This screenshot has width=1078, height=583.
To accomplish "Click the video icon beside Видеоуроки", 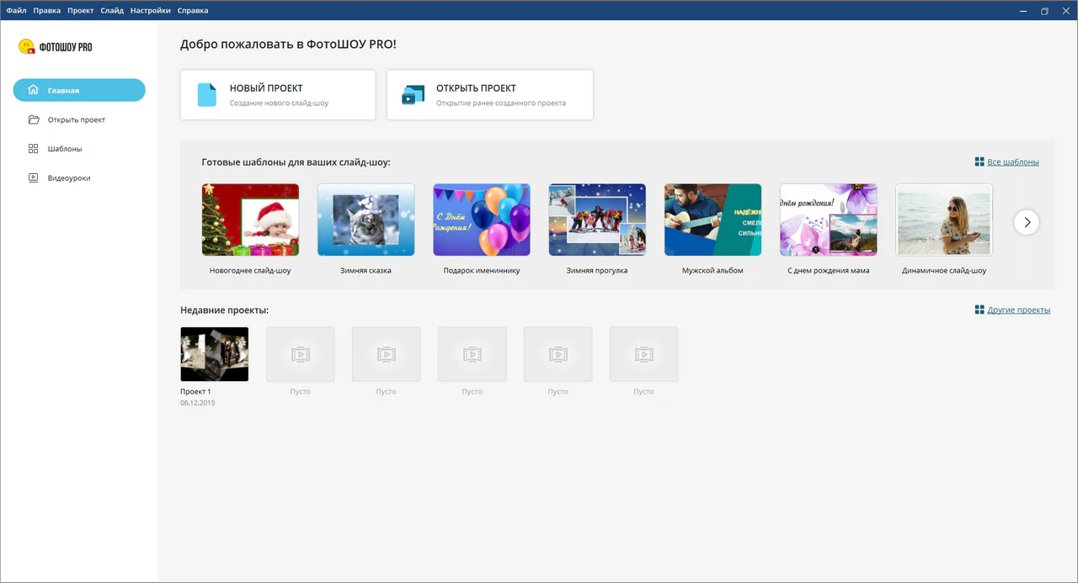I will pos(33,178).
